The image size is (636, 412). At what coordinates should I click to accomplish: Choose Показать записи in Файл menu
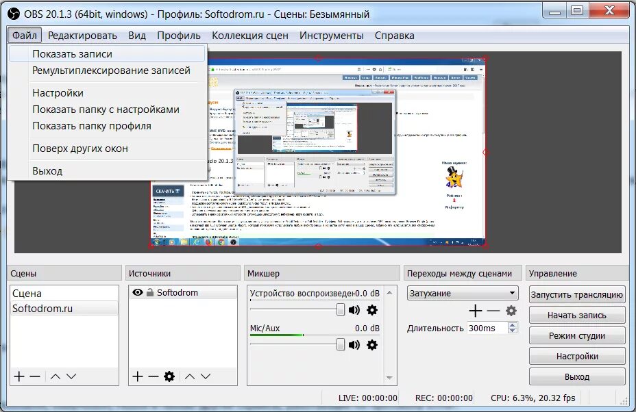click(107, 54)
